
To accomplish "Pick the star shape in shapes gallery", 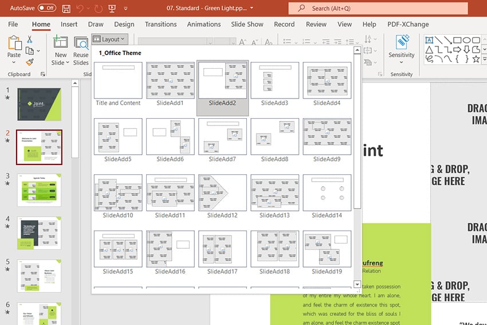I will [476, 58].
